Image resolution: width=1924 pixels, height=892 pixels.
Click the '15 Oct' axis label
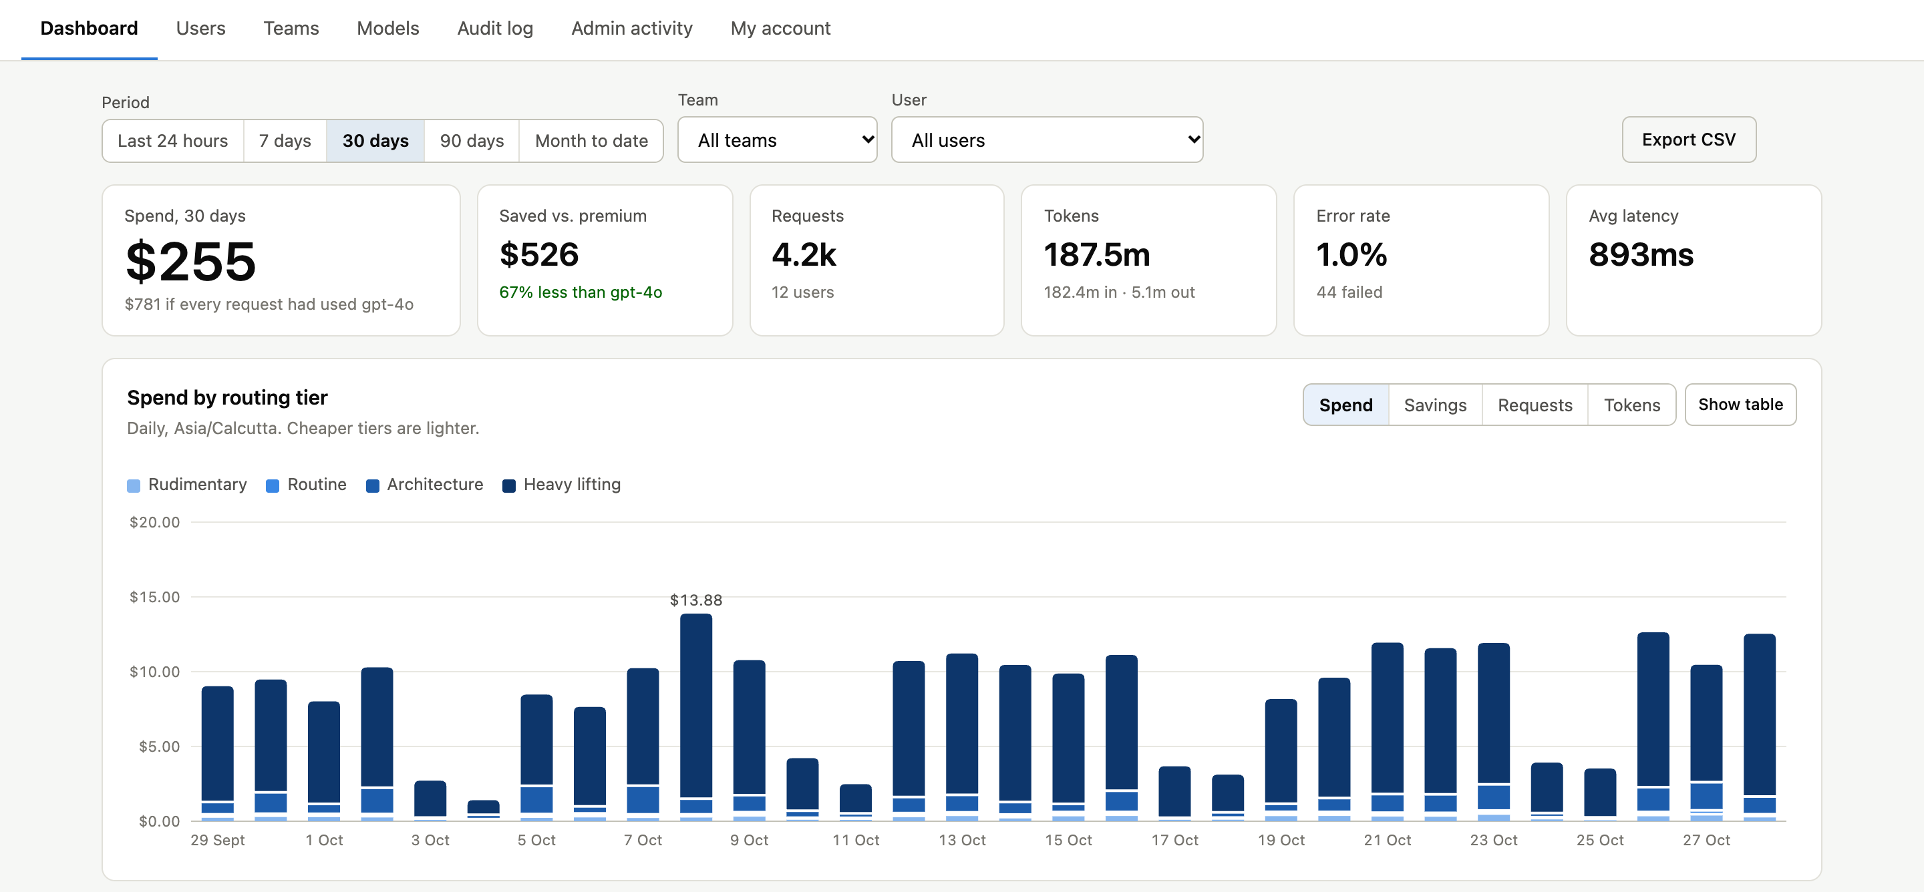point(1068,840)
